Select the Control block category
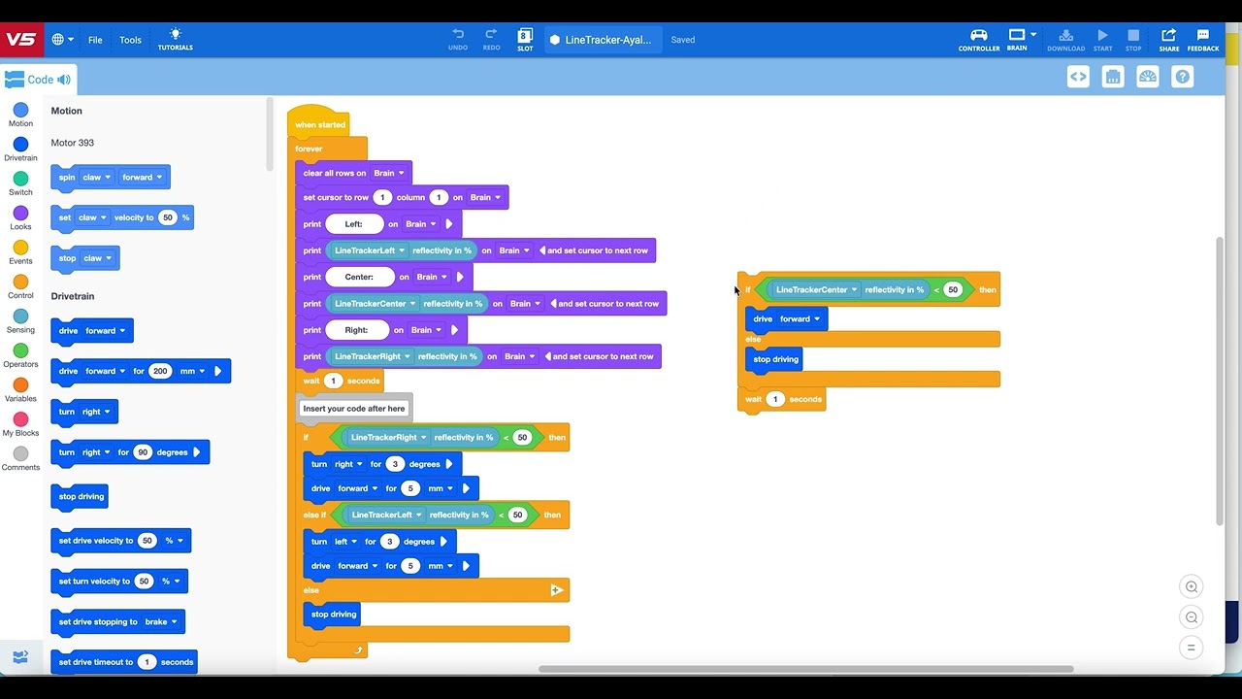The width and height of the screenshot is (1242, 699). (x=20, y=287)
